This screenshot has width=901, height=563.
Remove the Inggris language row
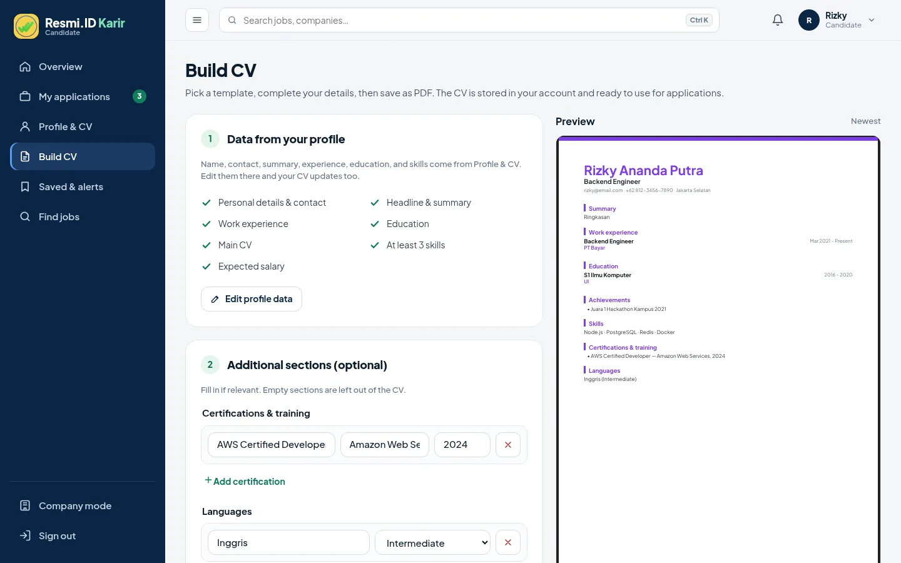tap(508, 542)
